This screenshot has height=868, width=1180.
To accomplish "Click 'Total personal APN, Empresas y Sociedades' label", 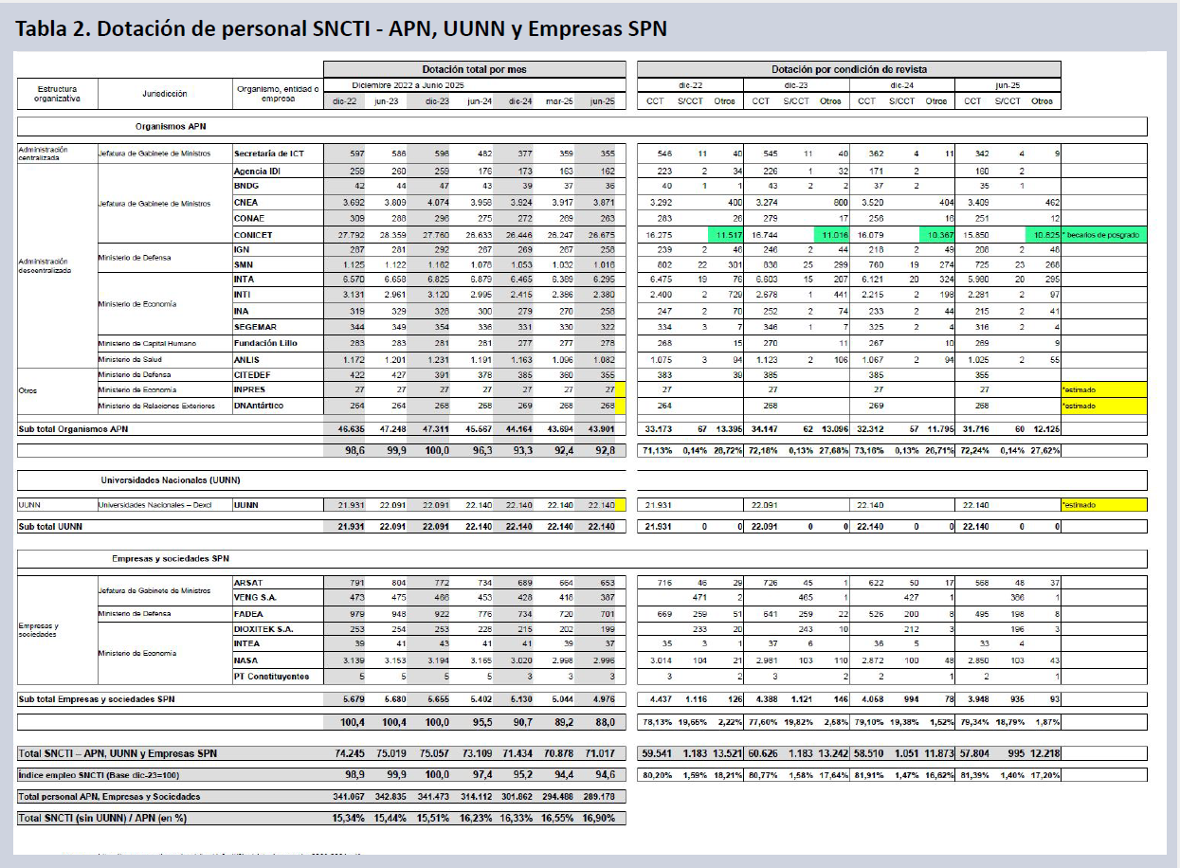I will (x=110, y=796).
